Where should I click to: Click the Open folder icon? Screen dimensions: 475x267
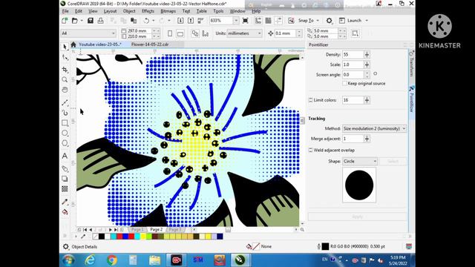(74, 21)
